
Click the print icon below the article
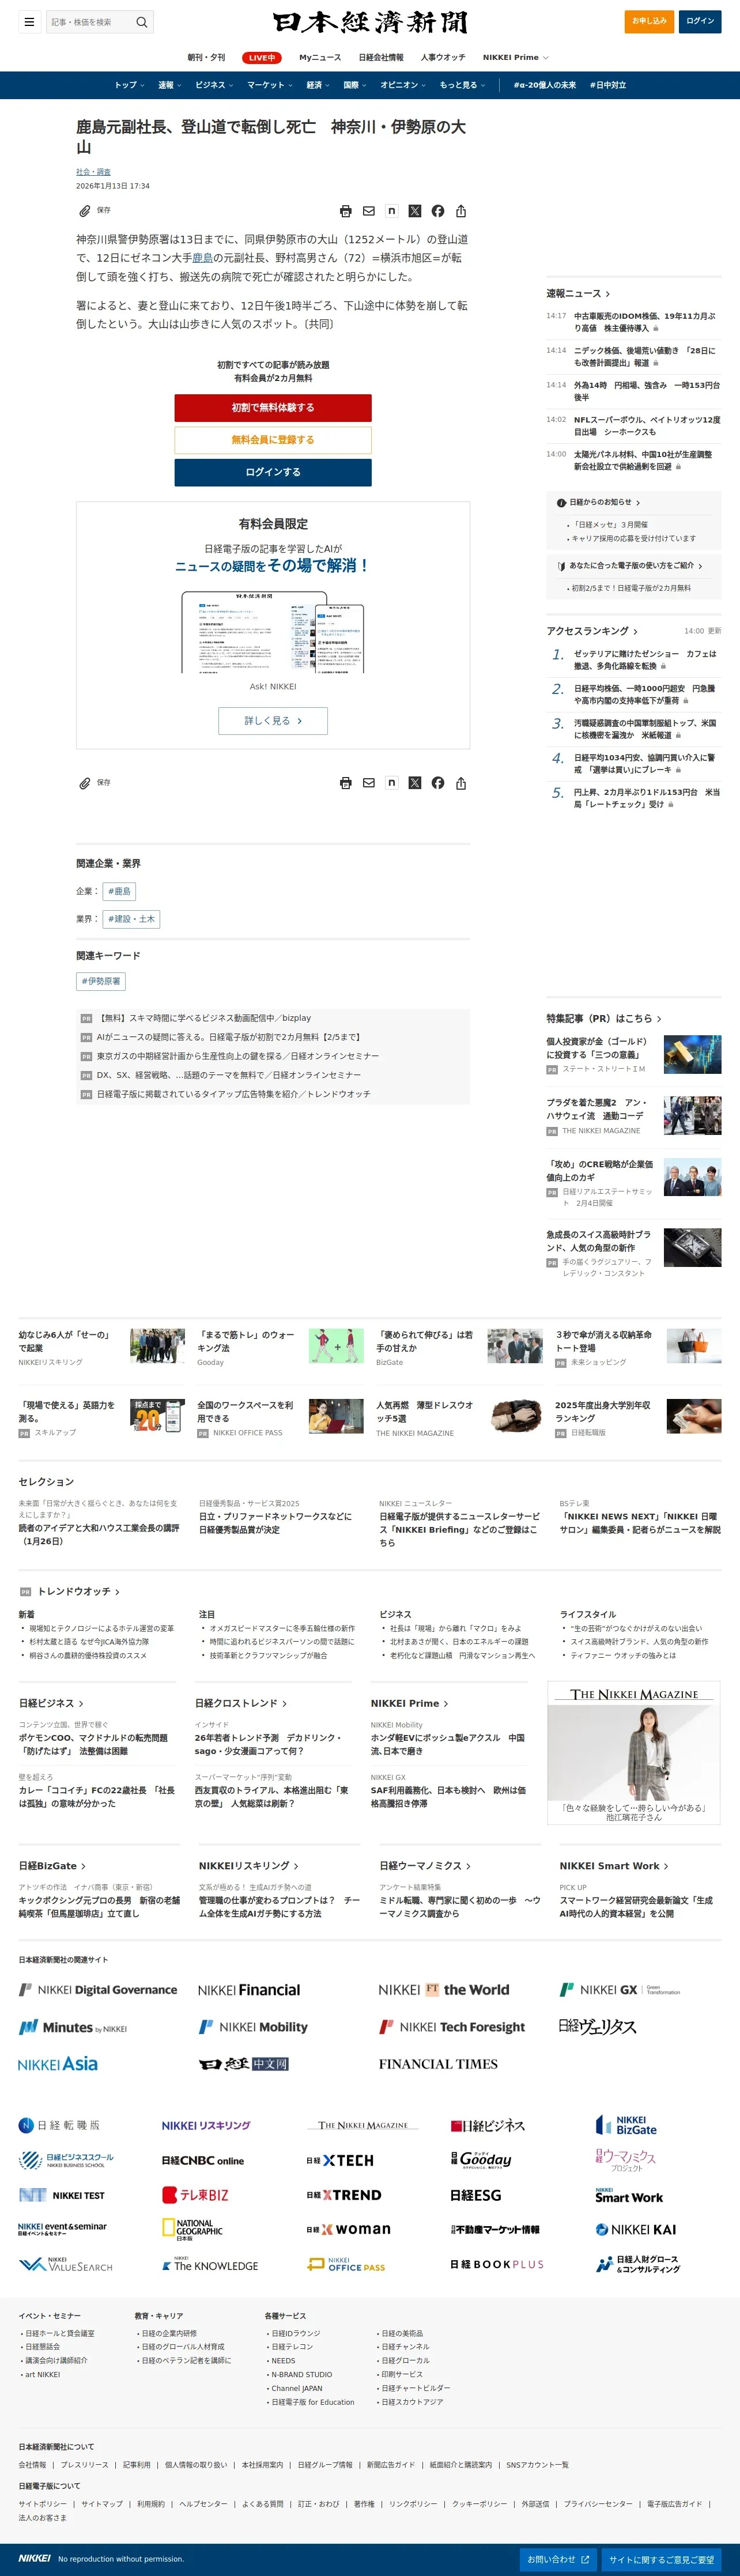pyautogui.click(x=346, y=783)
